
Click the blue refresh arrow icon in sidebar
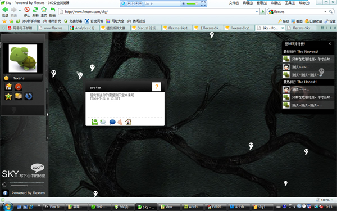29,96
